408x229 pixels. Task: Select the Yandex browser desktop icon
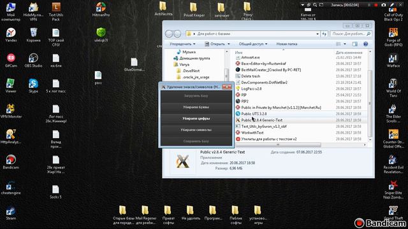(x=11, y=35)
